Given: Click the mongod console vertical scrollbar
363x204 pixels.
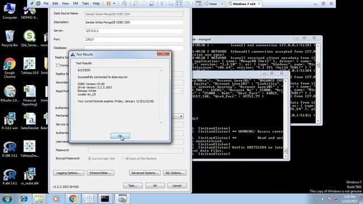Looking at the screenshot, I should [318, 83].
